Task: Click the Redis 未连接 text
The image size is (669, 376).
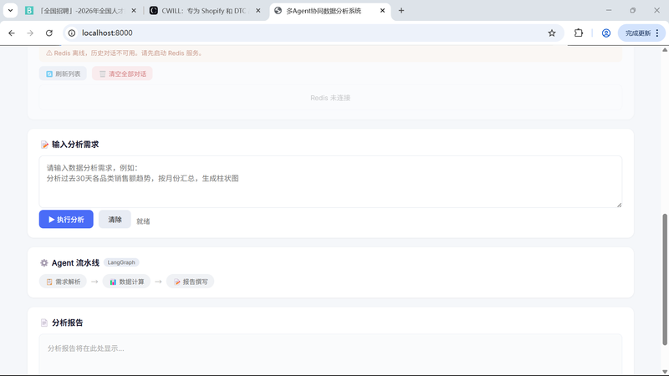Action: click(x=330, y=98)
